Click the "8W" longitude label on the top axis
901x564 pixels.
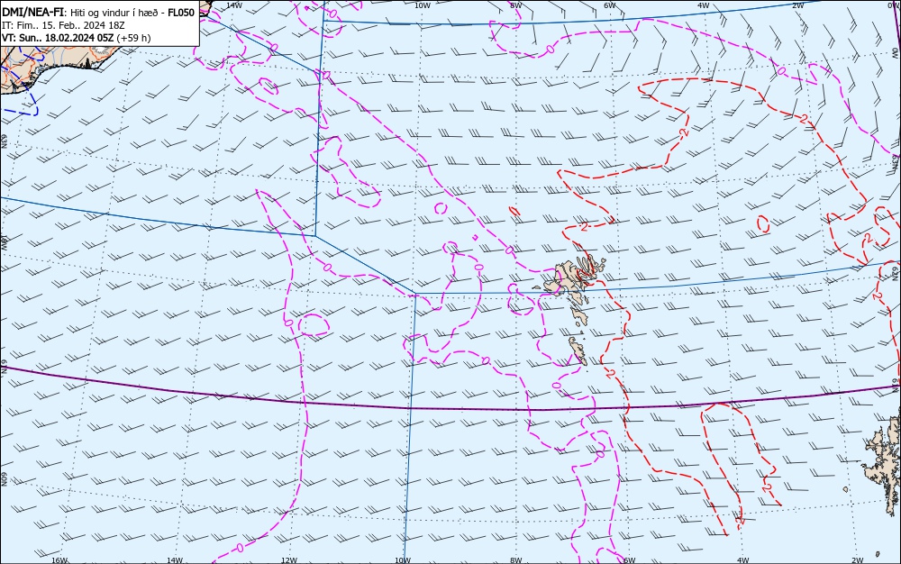516,5
